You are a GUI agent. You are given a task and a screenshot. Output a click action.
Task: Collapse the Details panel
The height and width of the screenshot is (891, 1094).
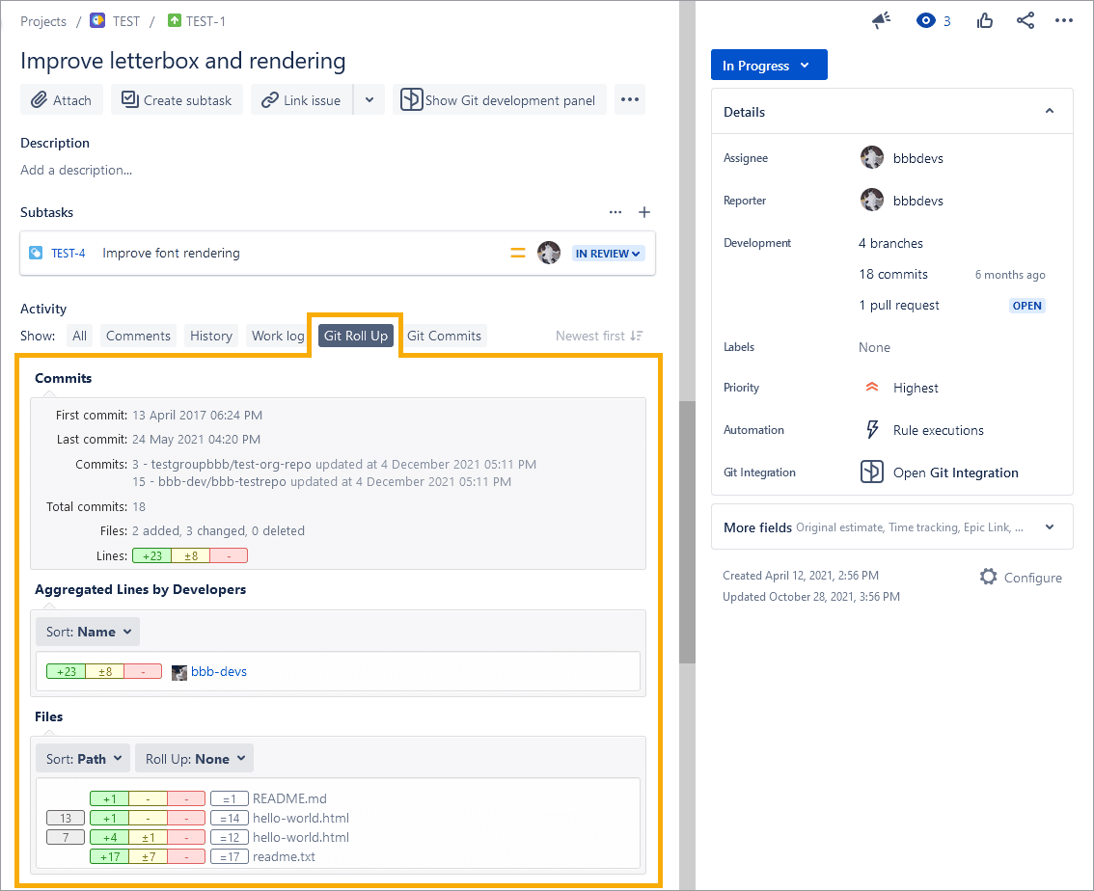[x=1050, y=112]
